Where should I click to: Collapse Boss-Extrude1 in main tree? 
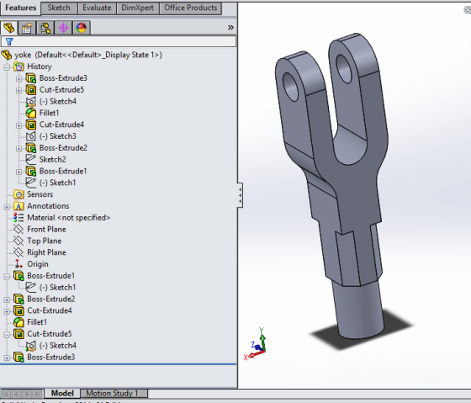click(7, 277)
